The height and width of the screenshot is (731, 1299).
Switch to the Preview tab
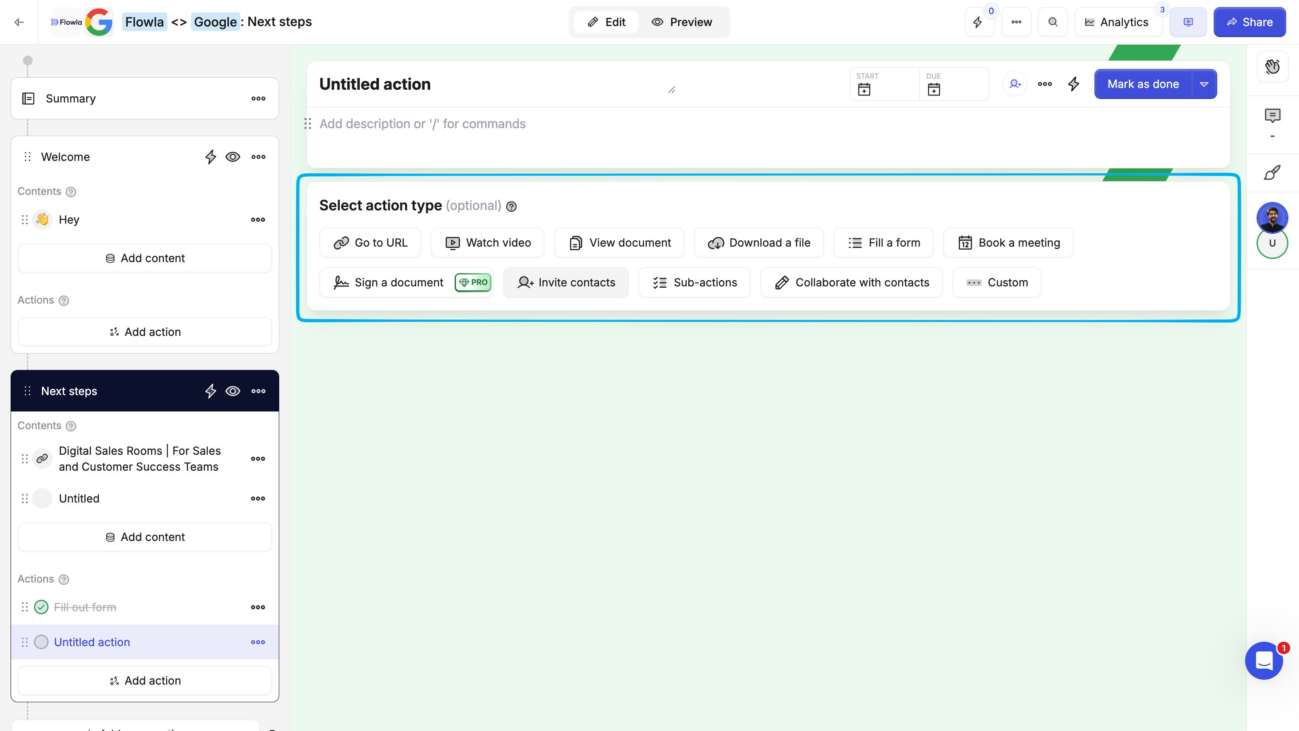[x=682, y=22]
